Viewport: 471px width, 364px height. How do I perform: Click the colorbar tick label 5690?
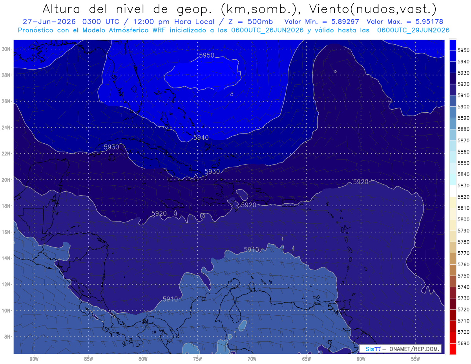[464, 344]
